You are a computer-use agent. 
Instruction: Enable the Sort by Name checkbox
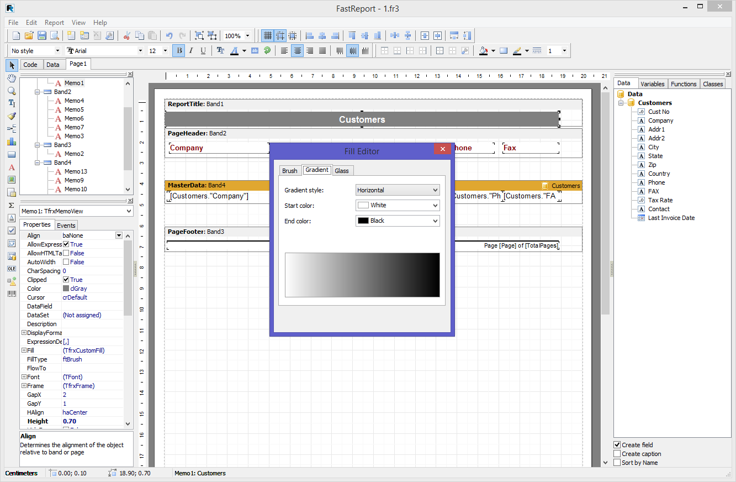point(617,463)
